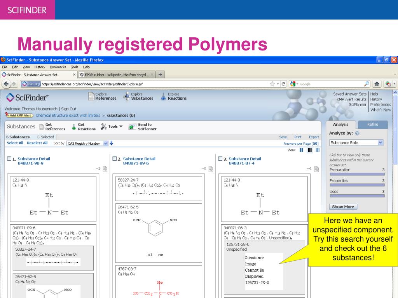Image resolution: width=398 pixels, height=298 pixels.
Task: Tick the checkbox for substance 848871-87-4
Action: [220, 159]
